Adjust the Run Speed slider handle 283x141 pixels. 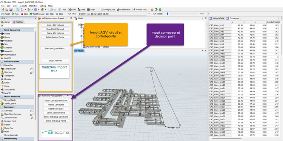pos(168,14)
